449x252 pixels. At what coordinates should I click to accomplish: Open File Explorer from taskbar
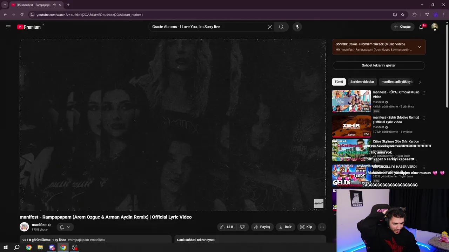click(40, 247)
